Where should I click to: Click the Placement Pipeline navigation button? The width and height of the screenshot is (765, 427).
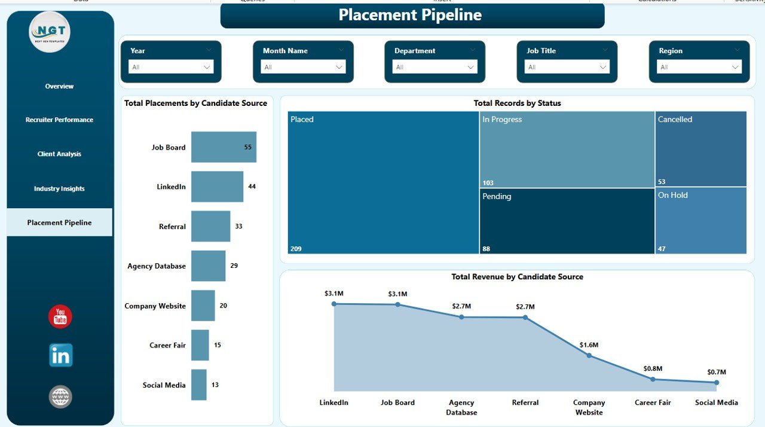pyautogui.click(x=59, y=222)
